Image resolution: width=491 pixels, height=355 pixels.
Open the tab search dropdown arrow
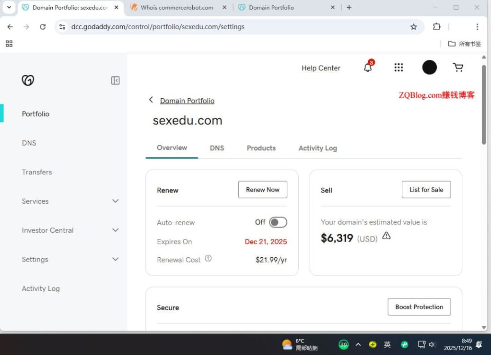pos(9,7)
